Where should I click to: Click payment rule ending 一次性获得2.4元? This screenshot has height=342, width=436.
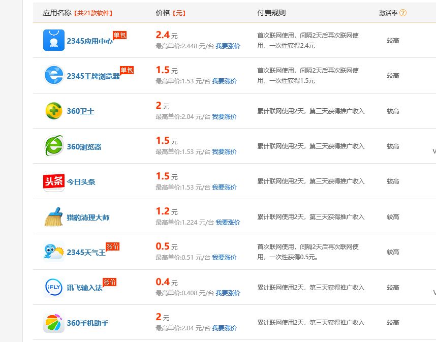point(308,40)
